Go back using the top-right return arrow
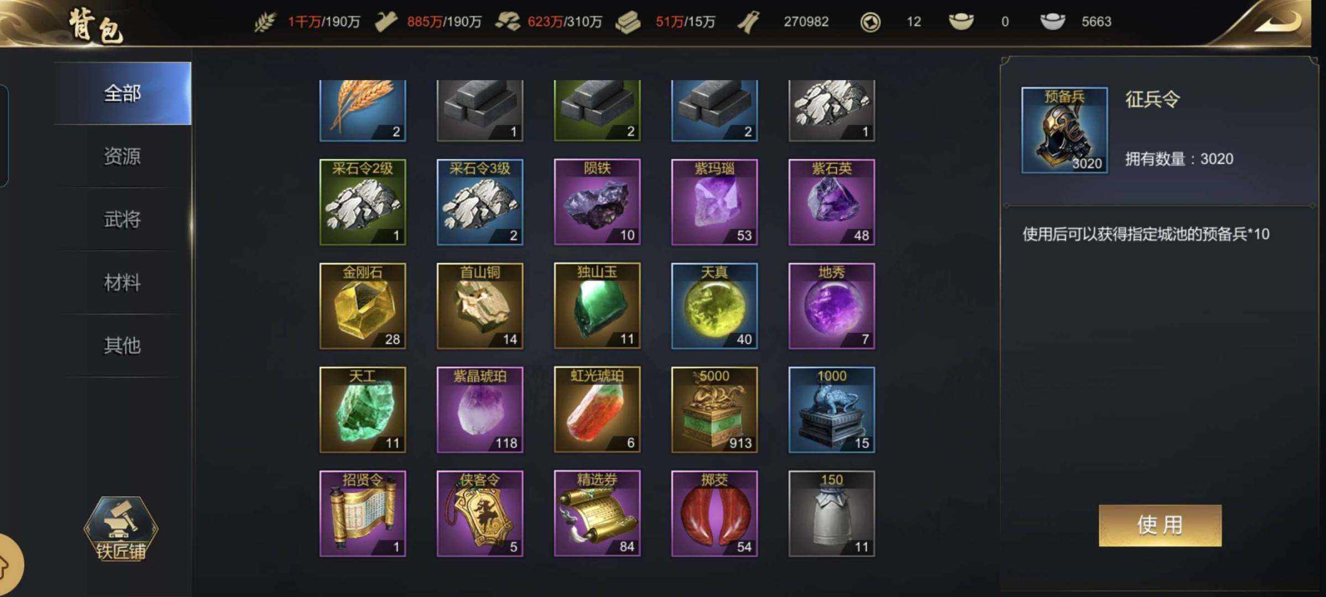The width and height of the screenshot is (1326, 597). click(x=1277, y=23)
